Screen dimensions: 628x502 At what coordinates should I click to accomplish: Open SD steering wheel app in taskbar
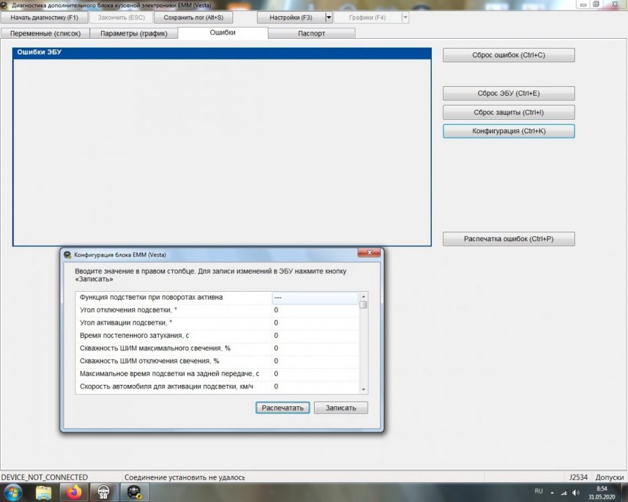point(103,493)
